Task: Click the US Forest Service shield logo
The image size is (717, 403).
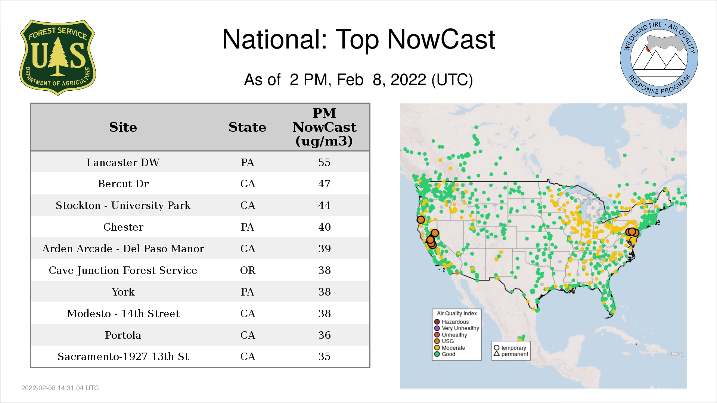Action: 58,58
